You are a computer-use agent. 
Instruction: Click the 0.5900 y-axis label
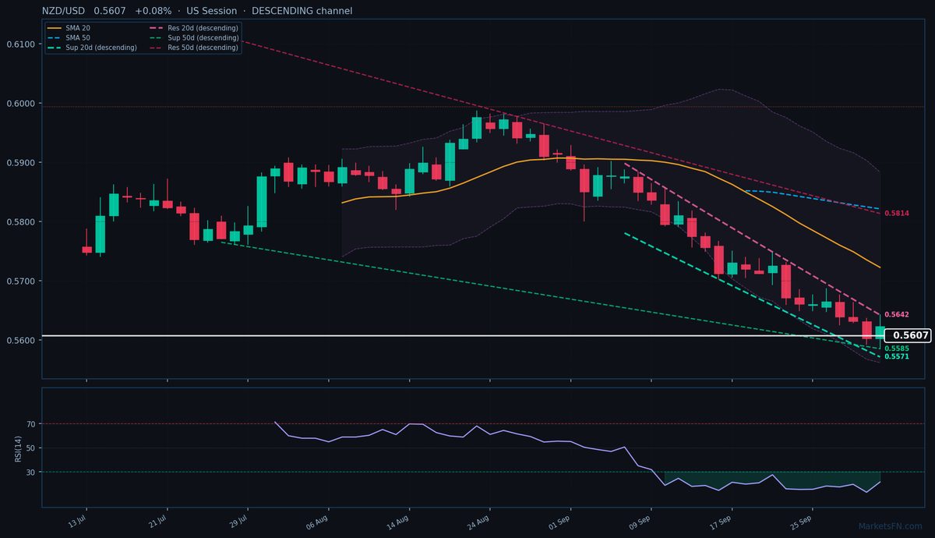tap(21, 163)
